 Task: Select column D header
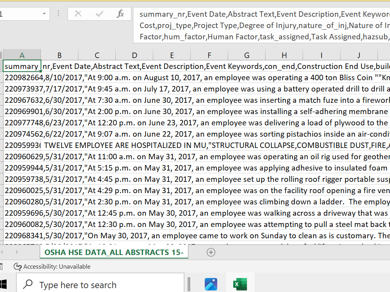point(134,55)
